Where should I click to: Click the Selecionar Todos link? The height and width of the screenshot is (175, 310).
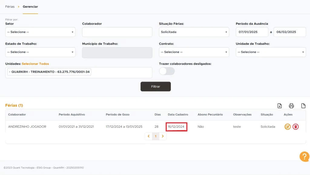click(x=35, y=64)
